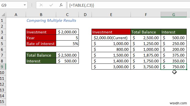Click the 5% rate of interest cell
Viewport: 190px width, 106px height.
(x=67, y=44)
